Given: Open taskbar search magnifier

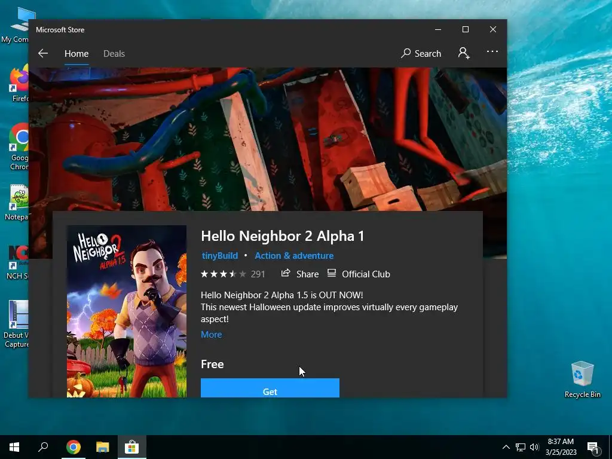Looking at the screenshot, I should (43, 447).
